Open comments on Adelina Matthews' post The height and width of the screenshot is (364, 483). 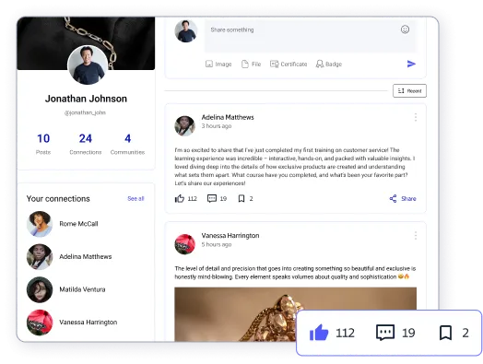pyautogui.click(x=212, y=199)
